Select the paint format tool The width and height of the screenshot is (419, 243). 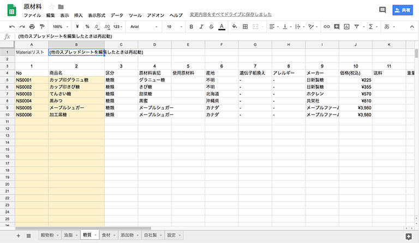click(x=42, y=26)
